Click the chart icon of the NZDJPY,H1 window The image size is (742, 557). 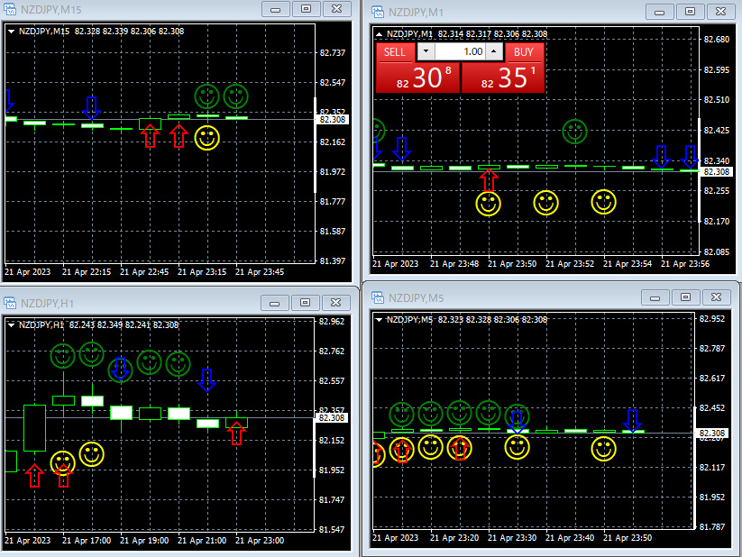[10, 303]
